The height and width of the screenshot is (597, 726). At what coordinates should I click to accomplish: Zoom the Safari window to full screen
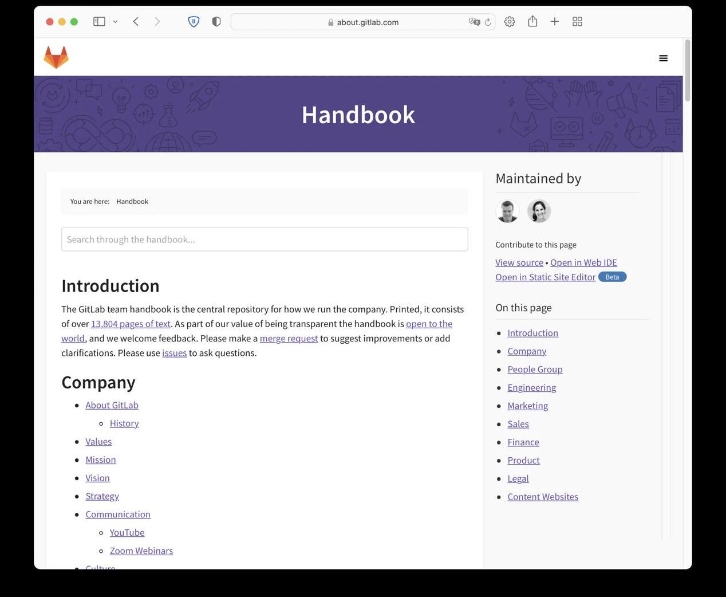click(x=74, y=22)
